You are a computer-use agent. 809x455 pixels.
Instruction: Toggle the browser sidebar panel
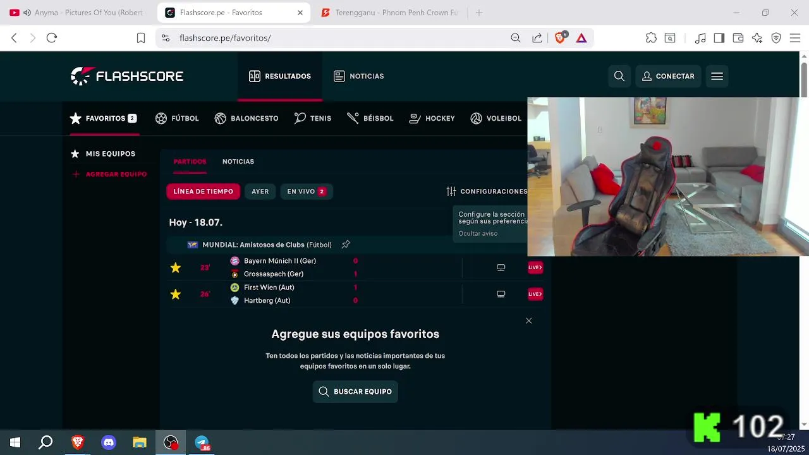coord(719,38)
